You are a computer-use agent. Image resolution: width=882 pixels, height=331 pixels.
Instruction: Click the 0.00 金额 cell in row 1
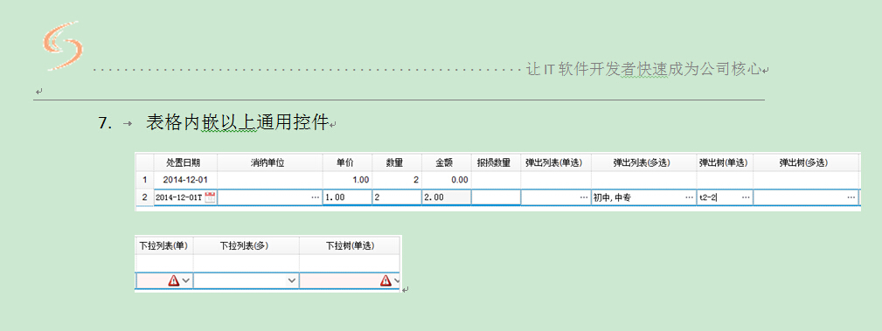[x=446, y=181]
